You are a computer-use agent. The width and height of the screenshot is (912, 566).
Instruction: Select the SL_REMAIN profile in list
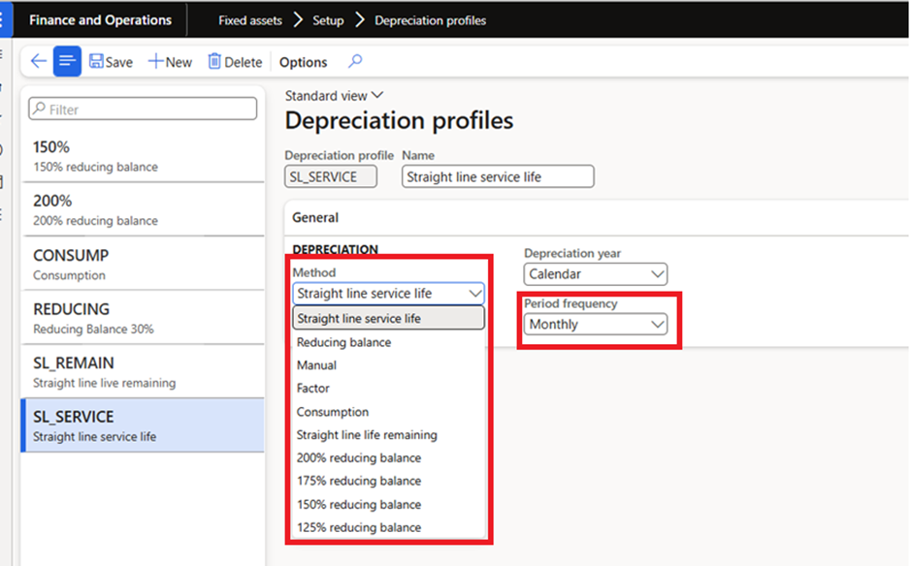point(142,371)
